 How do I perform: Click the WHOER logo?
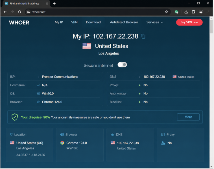tap(19, 22)
